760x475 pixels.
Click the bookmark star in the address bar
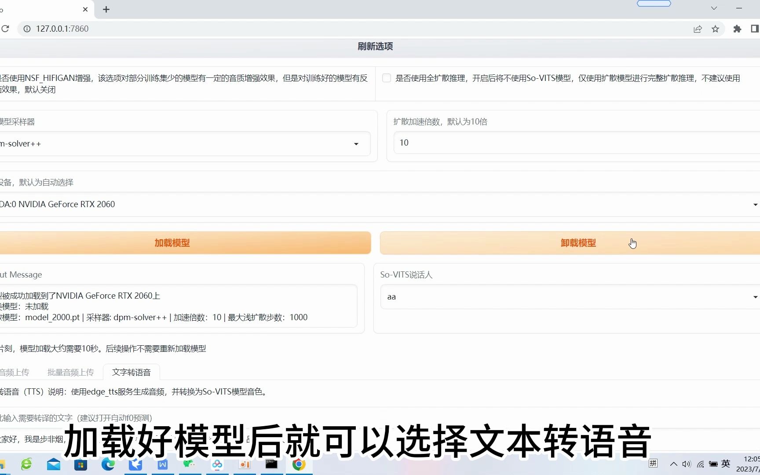[716, 29]
